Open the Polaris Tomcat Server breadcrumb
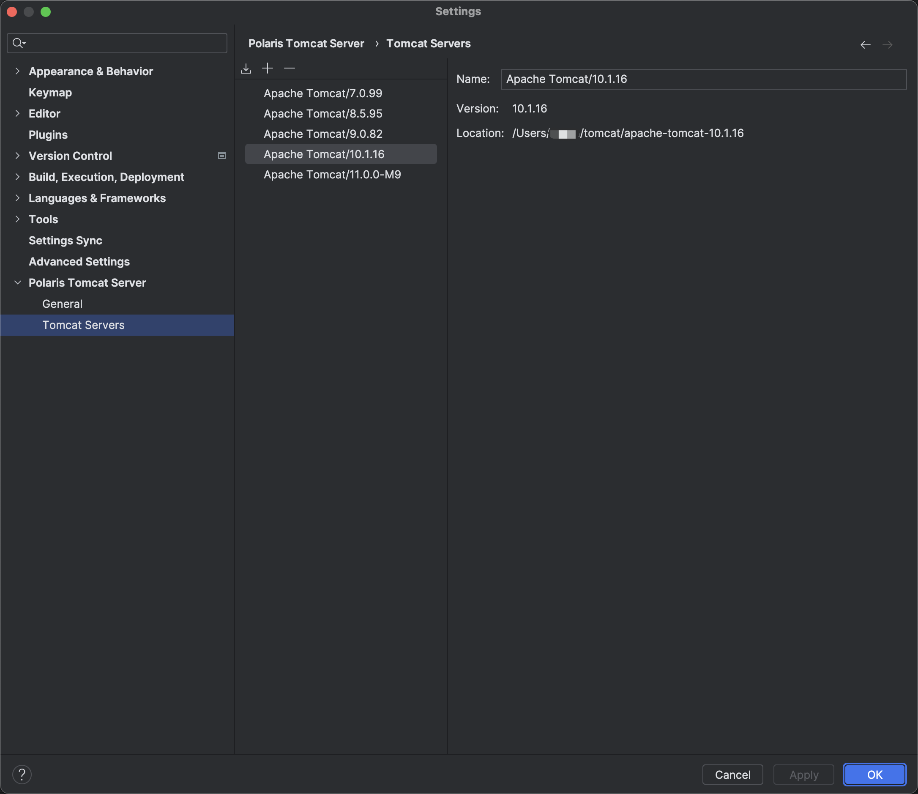The height and width of the screenshot is (794, 918). [306, 43]
